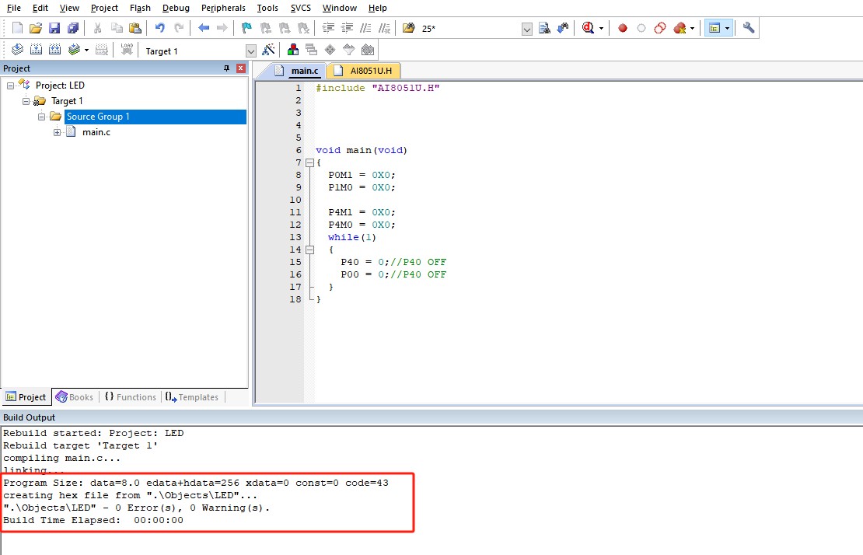The height and width of the screenshot is (555, 863).
Task: Comment out the selected code lines
Action: coord(365,28)
